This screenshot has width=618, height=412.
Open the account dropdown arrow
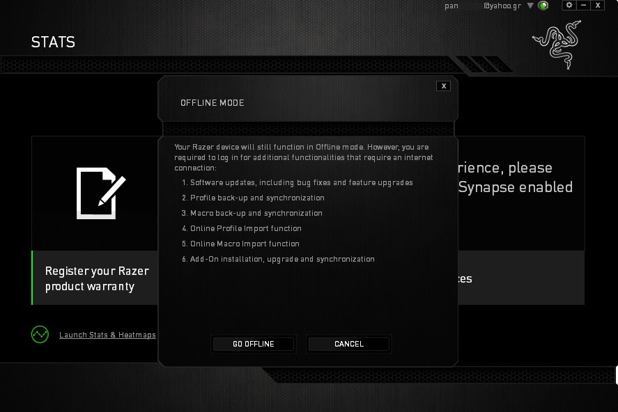[530, 6]
